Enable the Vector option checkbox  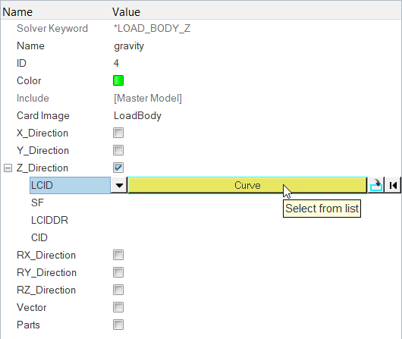pyautogui.click(x=118, y=307)
